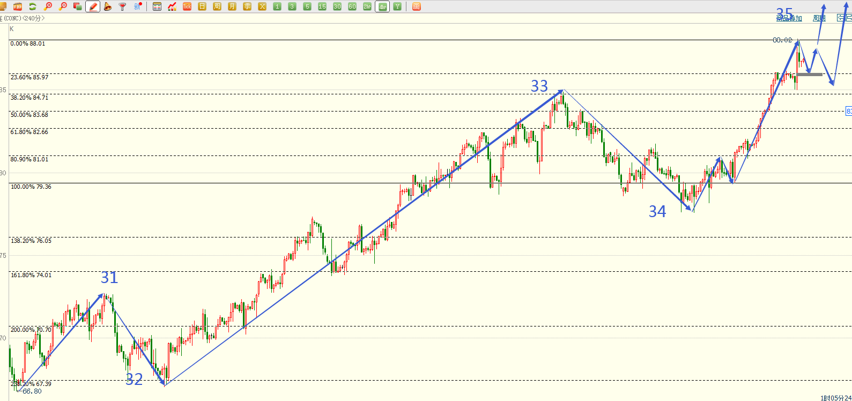Open the 周期 period link

coord(819,18)
